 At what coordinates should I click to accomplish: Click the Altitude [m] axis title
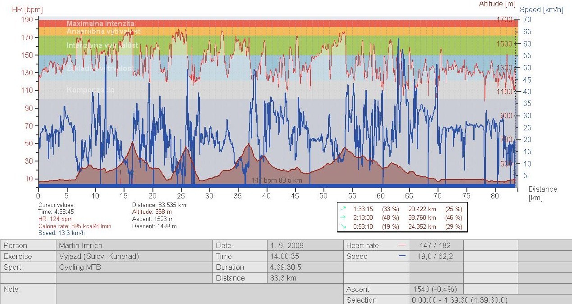point(497,4)
